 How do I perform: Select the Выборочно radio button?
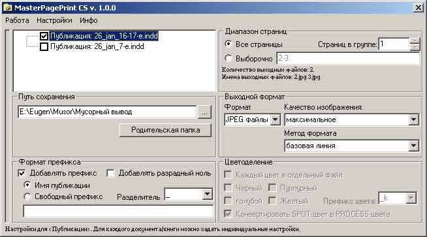click(229, 58)
